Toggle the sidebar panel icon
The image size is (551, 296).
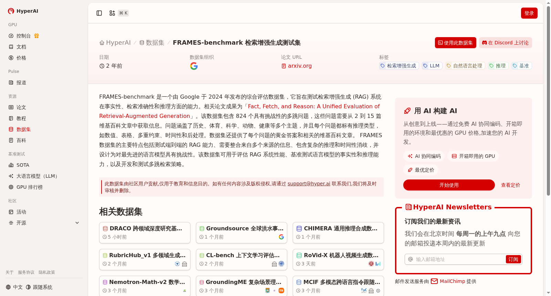99,13
